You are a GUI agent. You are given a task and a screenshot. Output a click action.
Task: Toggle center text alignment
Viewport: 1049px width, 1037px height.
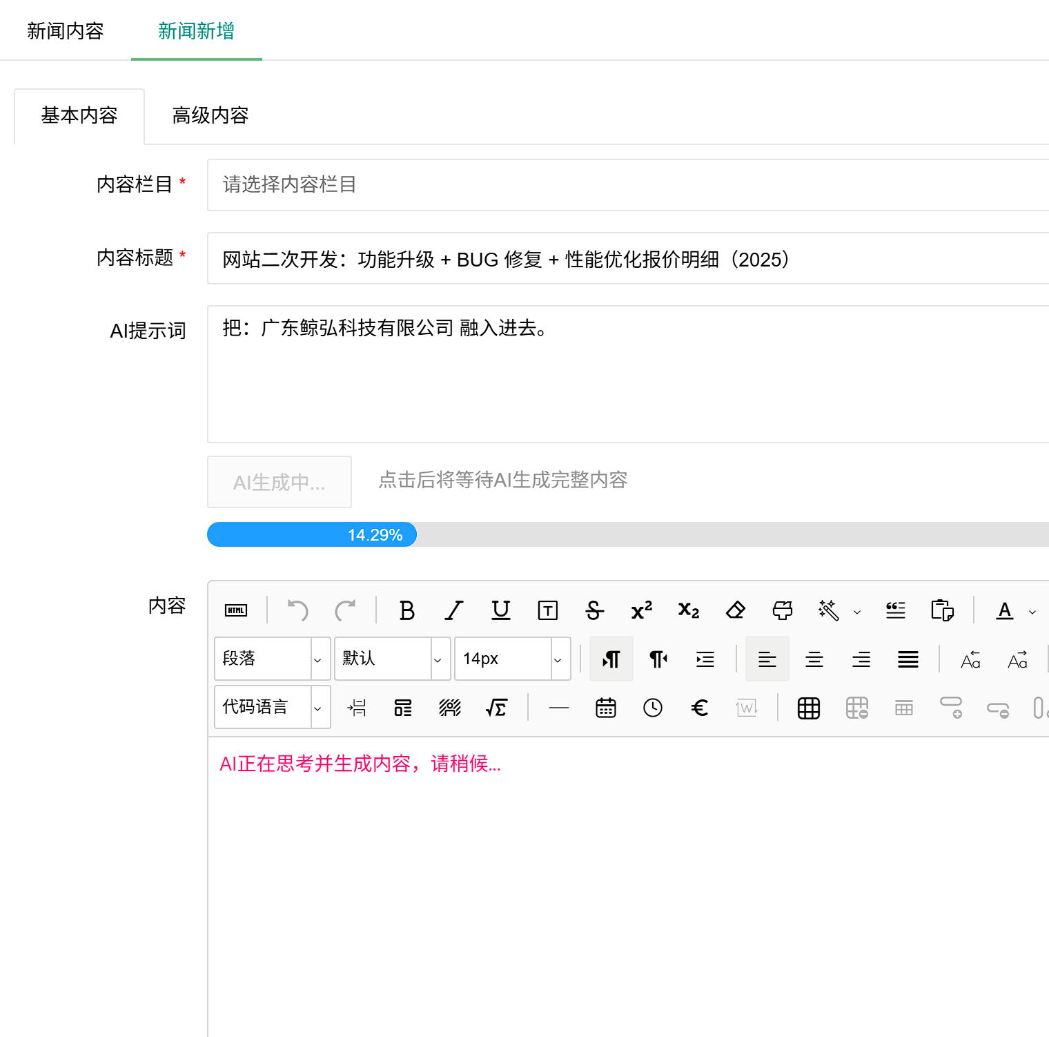pos(814,659)
